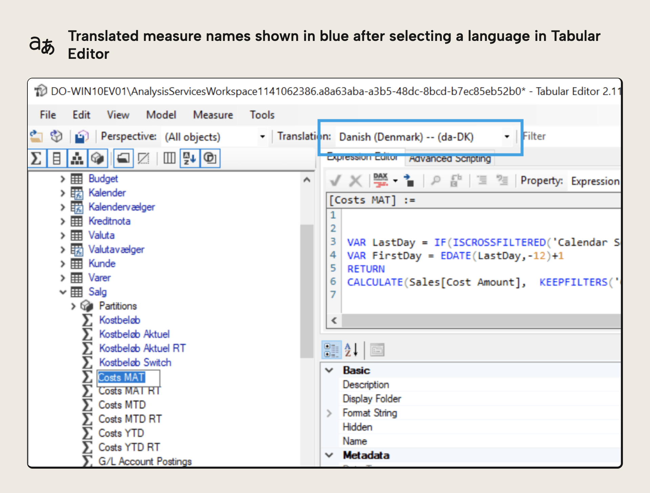650x493 pixels.
Task: Cancel expression changes with the X icon
Action: click(x=355, y=181)
